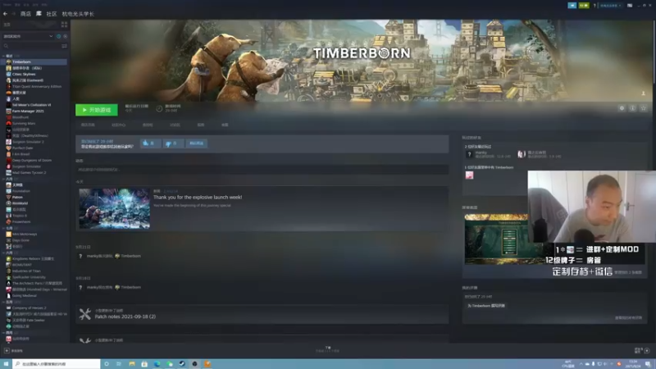Viewport: 656px width, 369px height.
Task: Collapse the month group above Foundation
Action: click(x=4, y=179)
